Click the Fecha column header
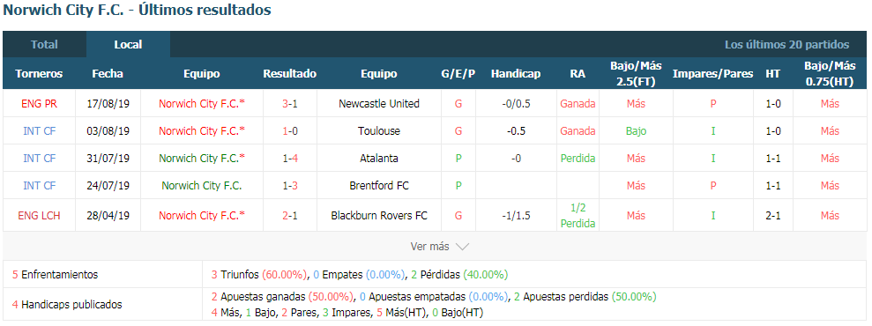This screenshot has height=326, width=872. (108, 74)
